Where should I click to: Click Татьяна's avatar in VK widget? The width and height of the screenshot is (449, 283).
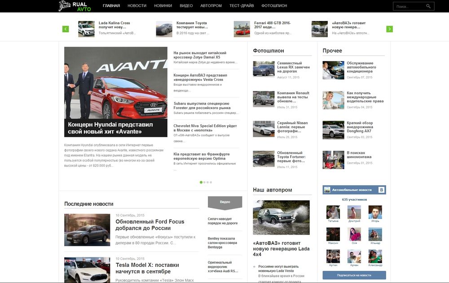pos(333,212)
